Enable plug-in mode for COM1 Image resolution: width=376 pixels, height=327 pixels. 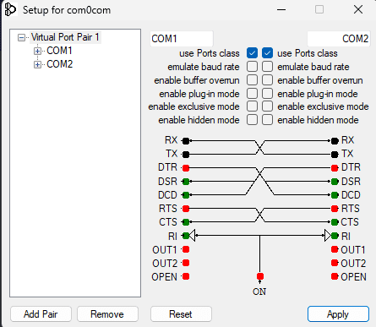click(252, 93)
